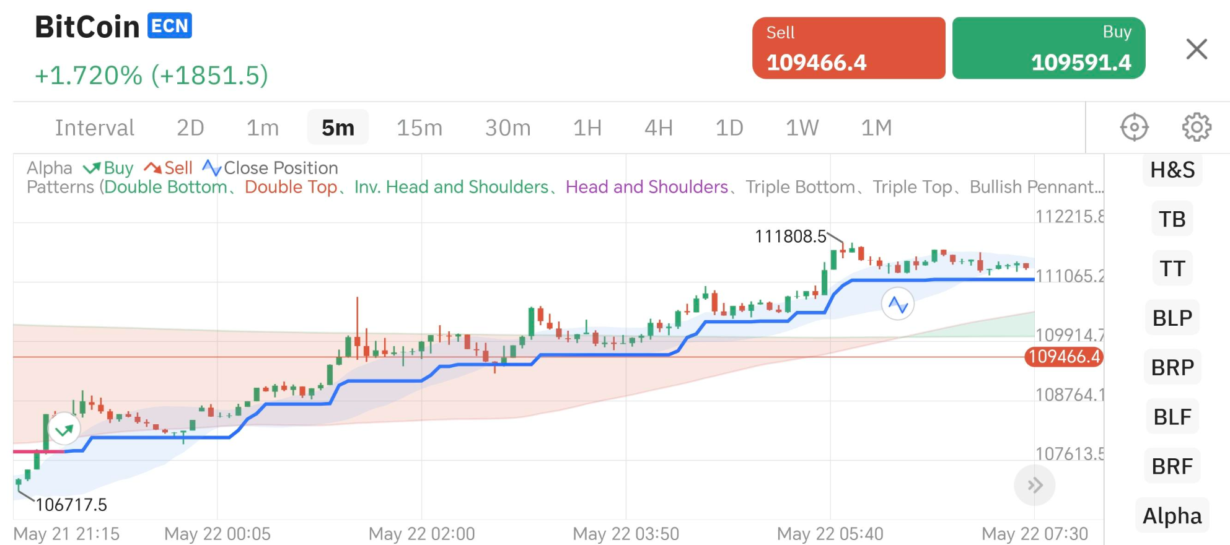1230x545 pixels.
Task: Click the crosshair target icon
Action: tap(1134, 128)
